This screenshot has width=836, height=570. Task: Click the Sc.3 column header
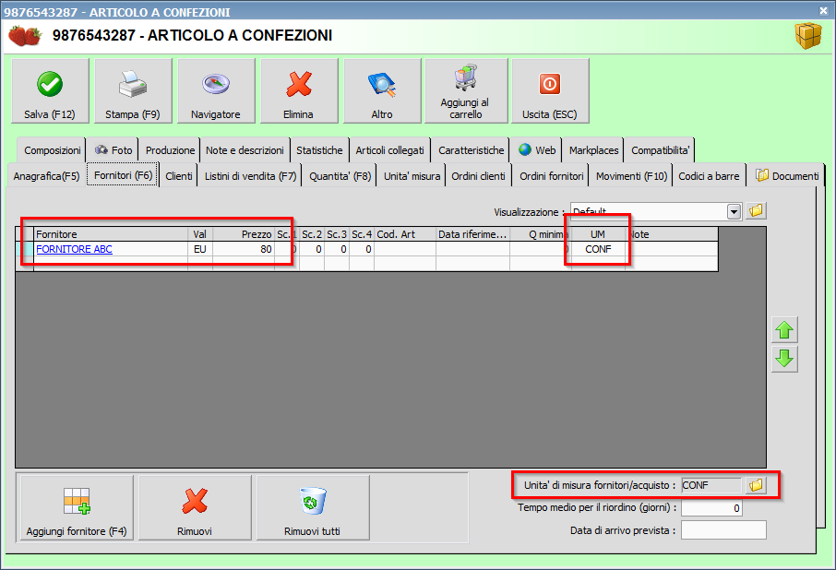pos(337,234)
